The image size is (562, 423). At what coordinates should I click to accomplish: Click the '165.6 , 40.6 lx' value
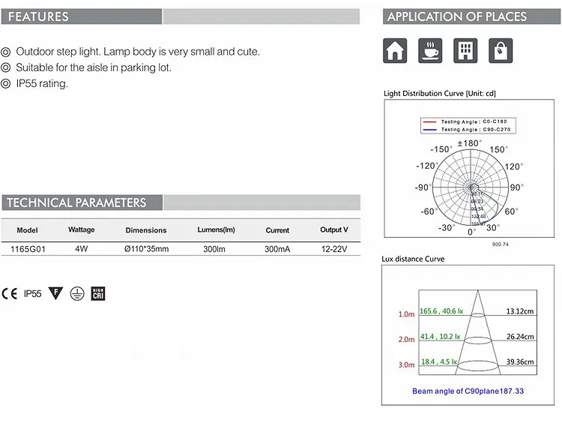click(441, 311)
